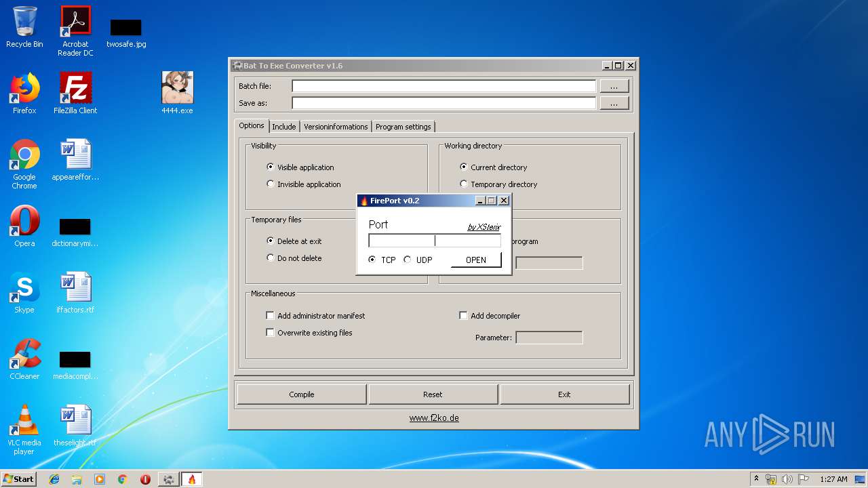The width and height of the screenshot is (868, 488).
Task: Open the Recycle Bin desktop icon
Action: 24,27
